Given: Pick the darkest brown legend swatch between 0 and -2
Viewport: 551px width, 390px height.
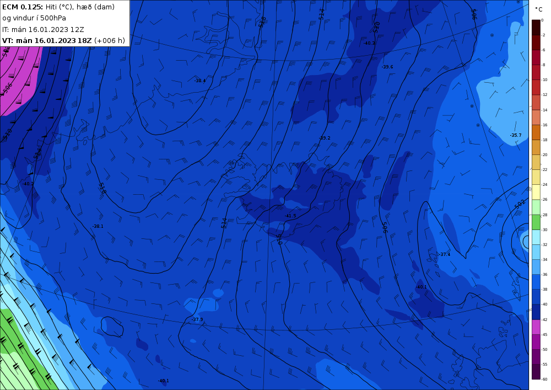Looking at the screenshot, I should pyautogui.click(x=536, y=28).
